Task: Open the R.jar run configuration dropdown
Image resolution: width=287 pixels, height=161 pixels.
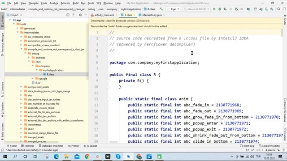Action: 174,9
